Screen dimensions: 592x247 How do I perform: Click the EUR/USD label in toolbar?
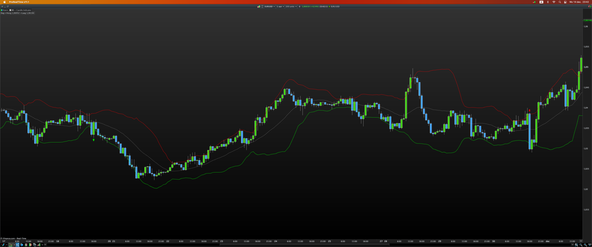(x=335, y=6)
